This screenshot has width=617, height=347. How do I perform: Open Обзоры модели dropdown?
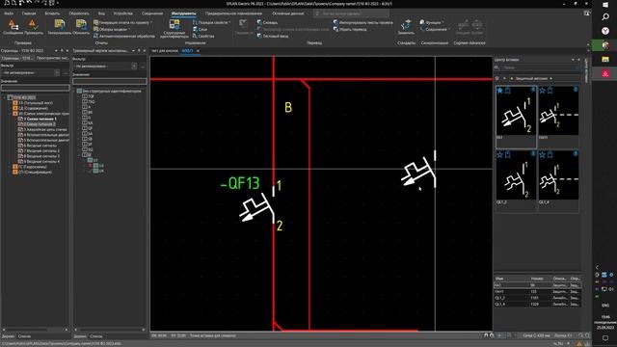[112, 30]
